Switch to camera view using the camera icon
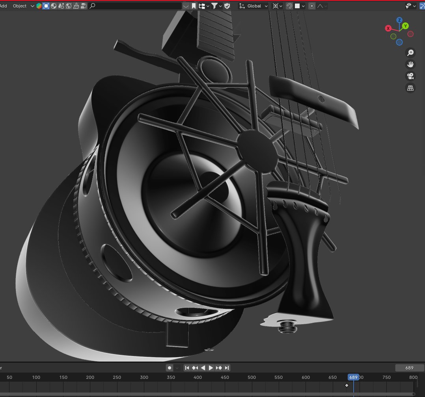425x397 pixels. [410, 76]
